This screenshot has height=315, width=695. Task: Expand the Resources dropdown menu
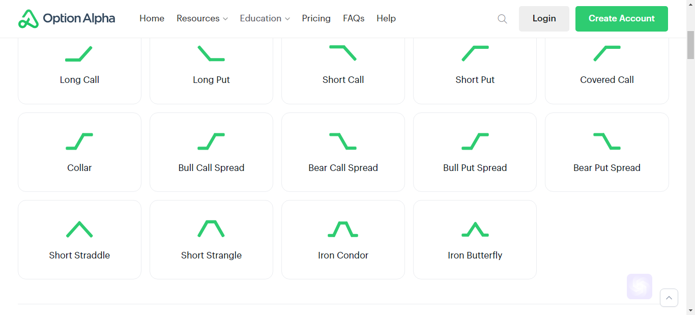pyautogui.click(x=202, y=18)
